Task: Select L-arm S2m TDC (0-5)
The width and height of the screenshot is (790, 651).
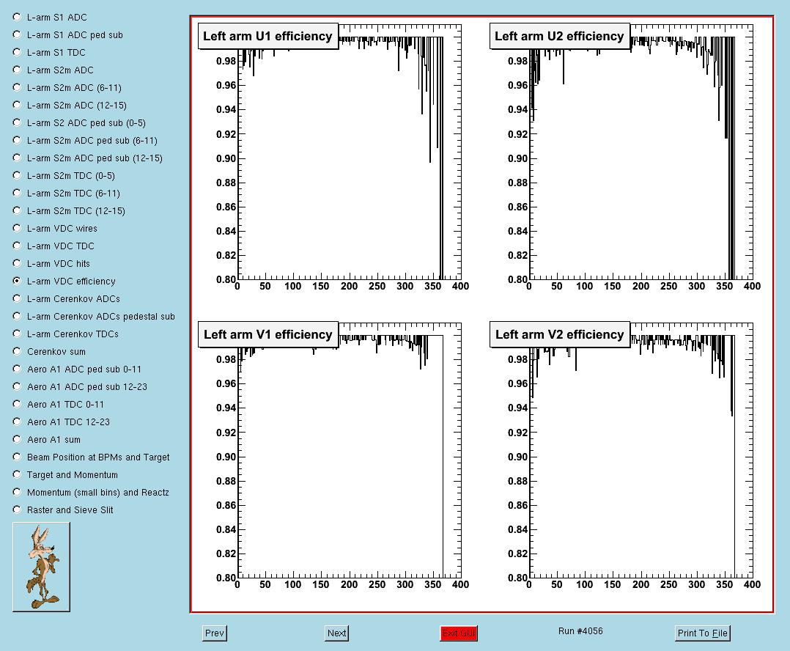Action: click(x=17, y=176)
